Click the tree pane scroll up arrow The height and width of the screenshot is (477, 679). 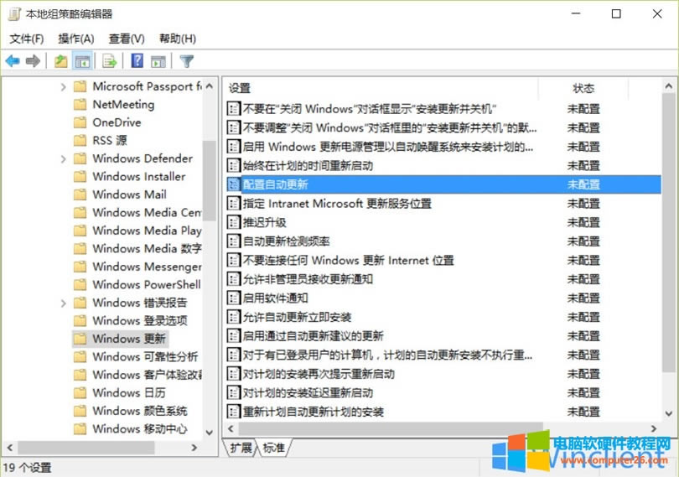coord(210,86)
